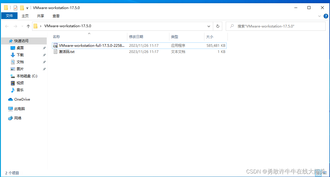Image resolution: width=330 pixels, height=177 pixels.
Task: Select the VMware-workstation-full-17.5.0 installer file
Action: click(139, 45)
